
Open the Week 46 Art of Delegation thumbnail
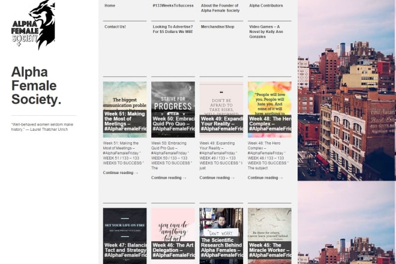(x=173, y=236)
